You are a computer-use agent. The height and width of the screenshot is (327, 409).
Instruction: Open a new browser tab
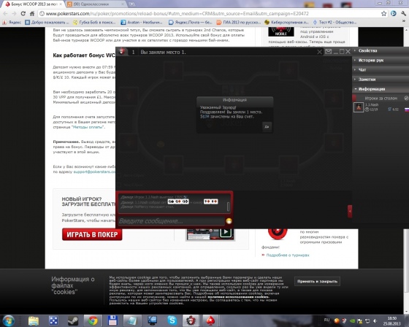tap(131, 4)
